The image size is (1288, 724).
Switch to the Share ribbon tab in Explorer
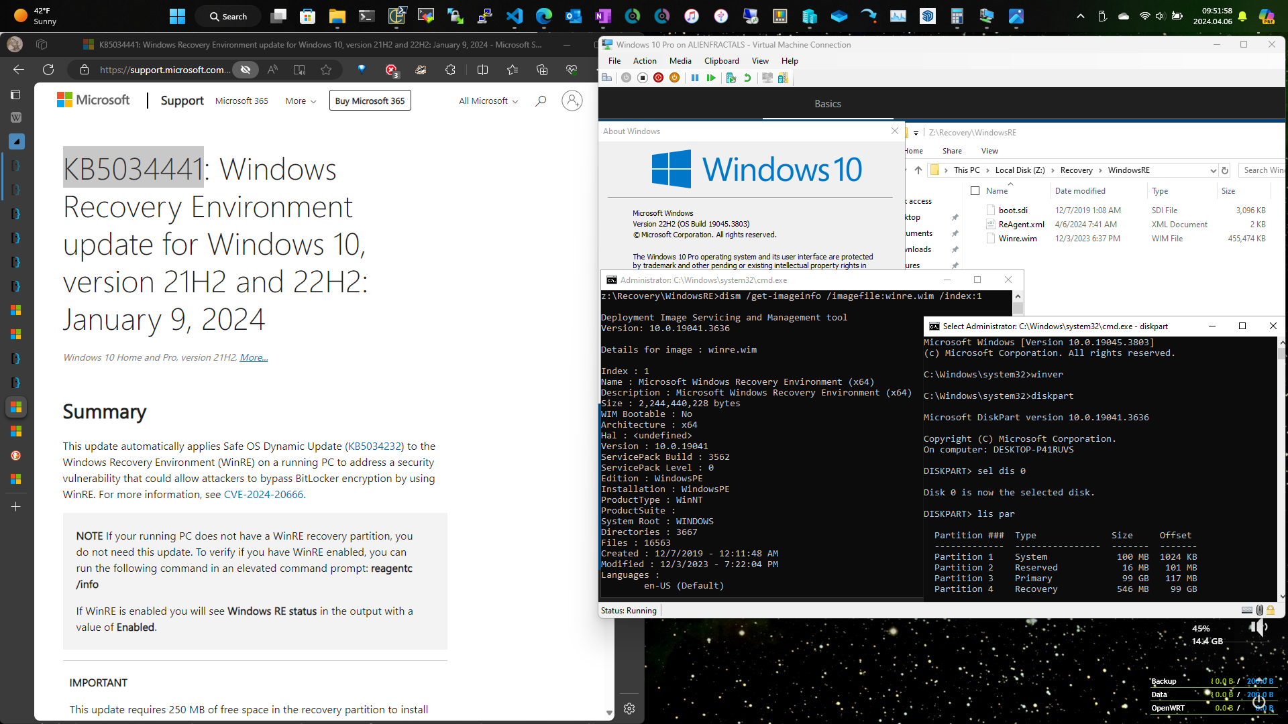point(952,152)
